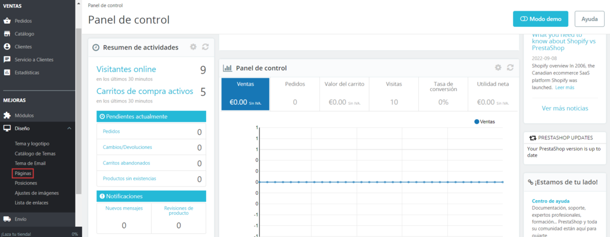Click the Envío truck icon
Screen dimensions: 610x237
(x=7, y=219)
